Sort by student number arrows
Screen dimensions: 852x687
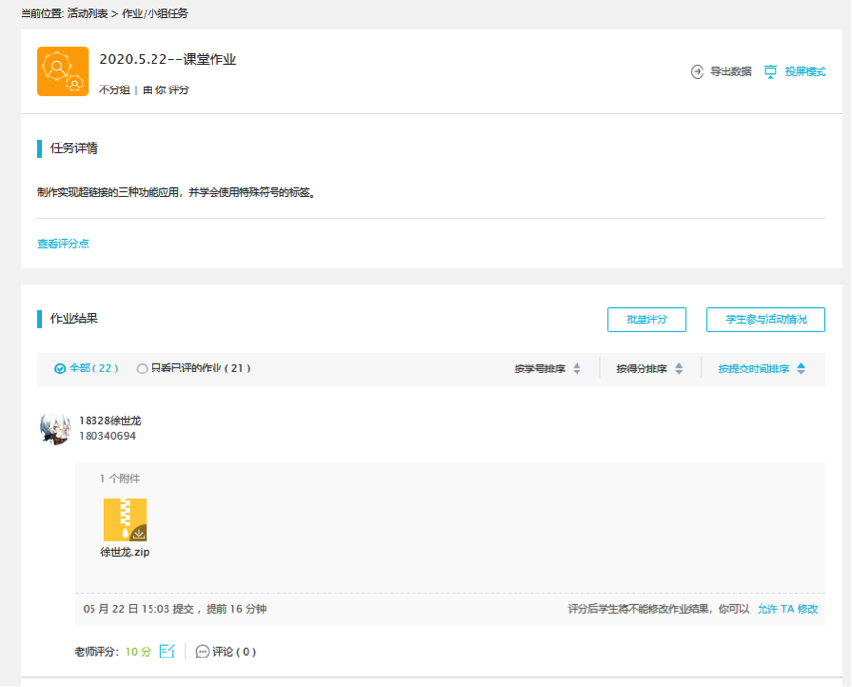tap(577, 369)
